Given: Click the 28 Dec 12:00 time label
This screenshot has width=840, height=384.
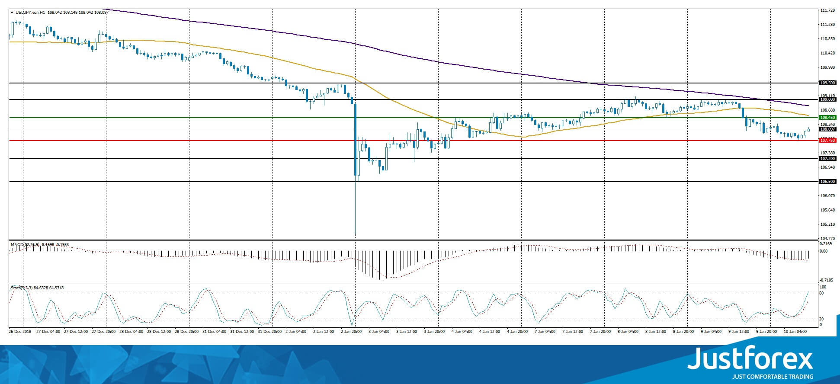Looking at the screenshot, I should point(159,332).
